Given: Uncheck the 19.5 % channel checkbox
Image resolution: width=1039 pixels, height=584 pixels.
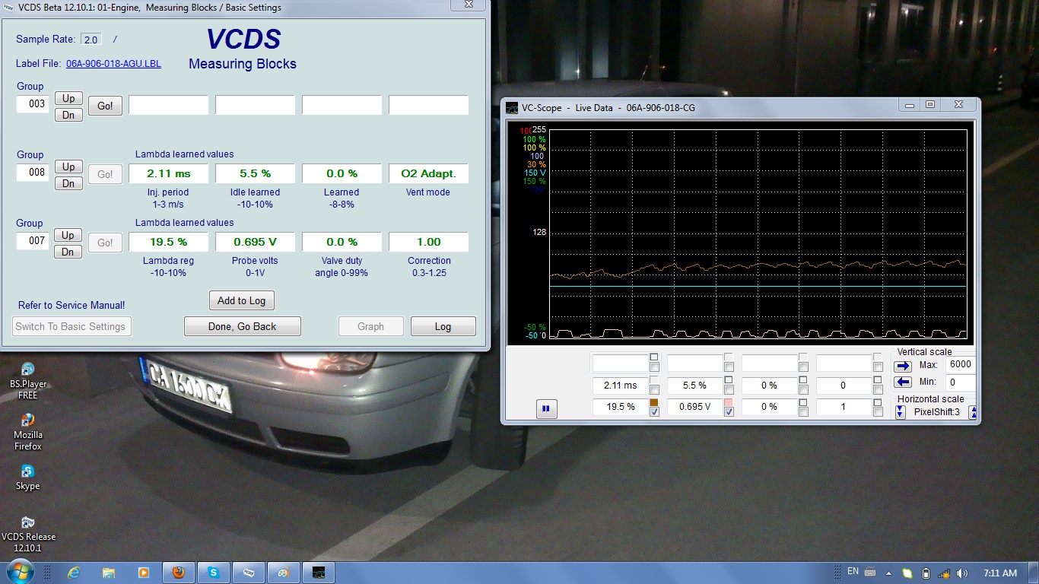Looking at the screenshot, I should pos(654,412).
